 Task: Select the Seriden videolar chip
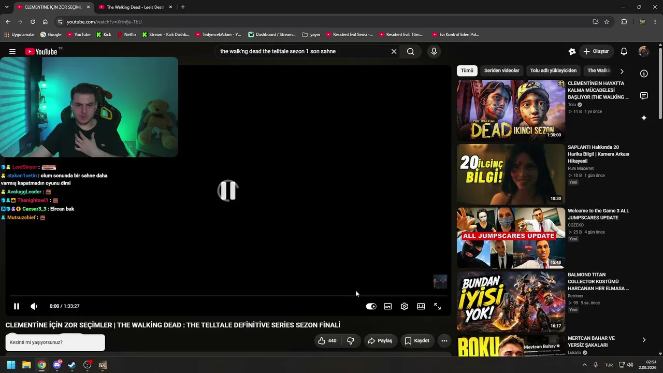(x=501, y=70)
